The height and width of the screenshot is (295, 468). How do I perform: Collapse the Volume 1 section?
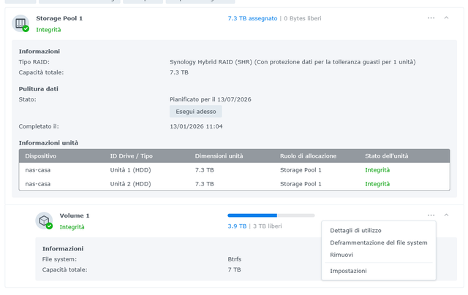pos(446,215)
